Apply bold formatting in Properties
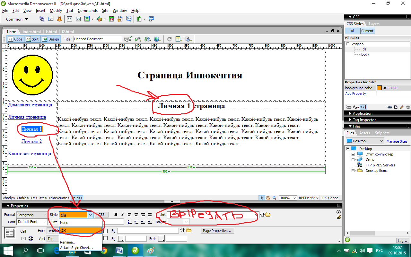The height and width of the screenshot is (257, 411). pyautogui.click(x=116, y=215)
